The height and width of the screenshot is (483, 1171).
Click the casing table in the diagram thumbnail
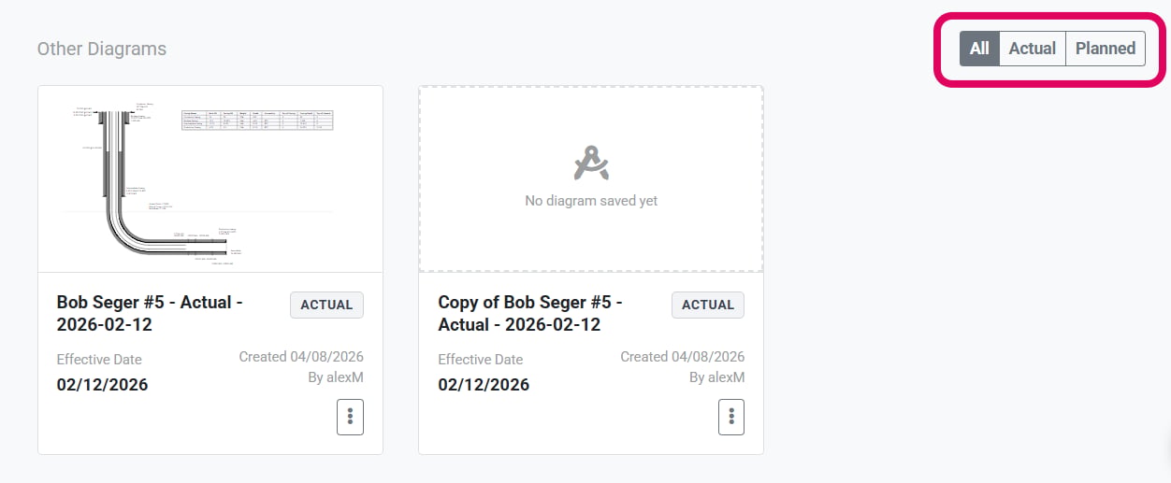point(257,120)
